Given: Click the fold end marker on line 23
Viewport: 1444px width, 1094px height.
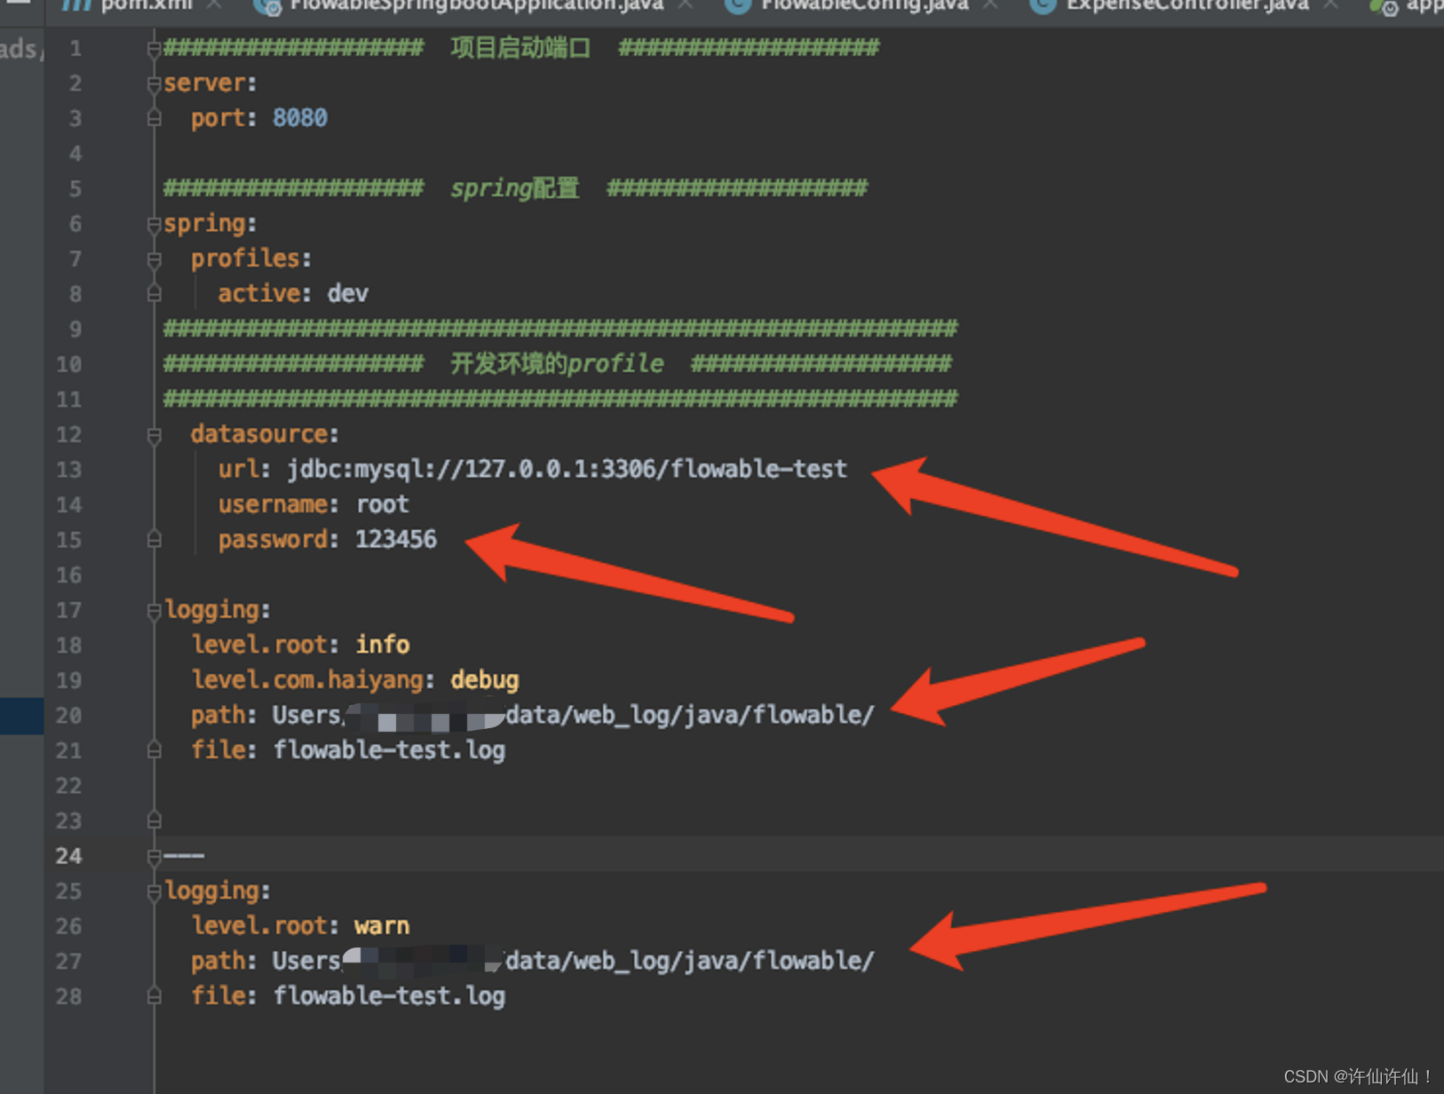Looking at the screenshot, I should click(154, 820).
